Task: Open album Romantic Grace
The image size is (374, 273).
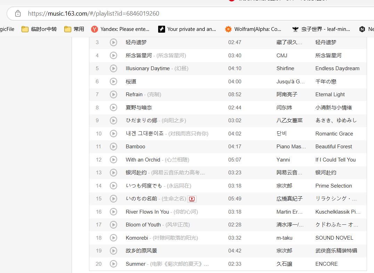Action: (334, 133)
